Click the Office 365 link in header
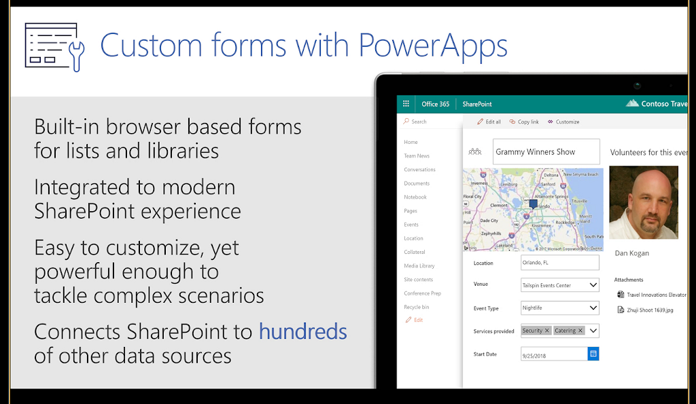Image resolution: width=696 pixels, height=404 pixels. (x=435, y=104)
